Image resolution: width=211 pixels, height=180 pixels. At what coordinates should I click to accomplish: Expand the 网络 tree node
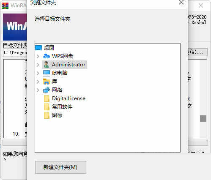[x=38, y=90]
